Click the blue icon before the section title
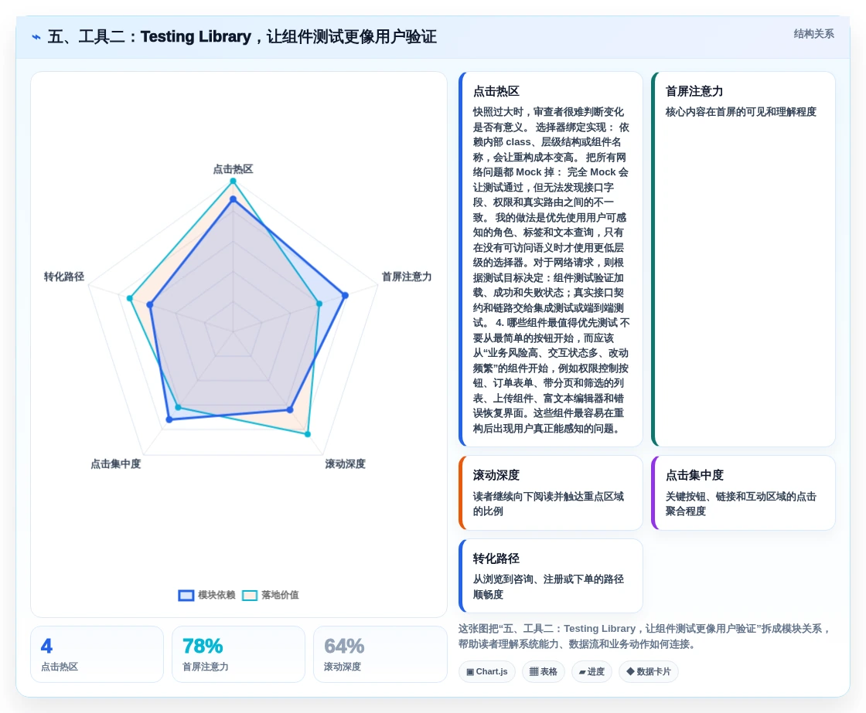The image size is (866, 713). tap(36, 37)
